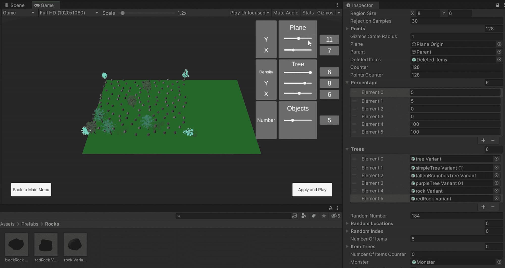Click the Project search magnifier icon

[179, 216]
